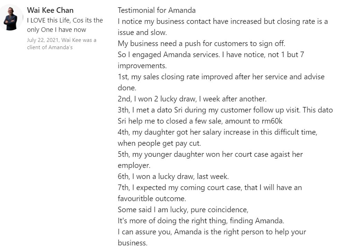
Task: Click the '7th, I expected my coming court case' line
Action: tap(210, 187)
